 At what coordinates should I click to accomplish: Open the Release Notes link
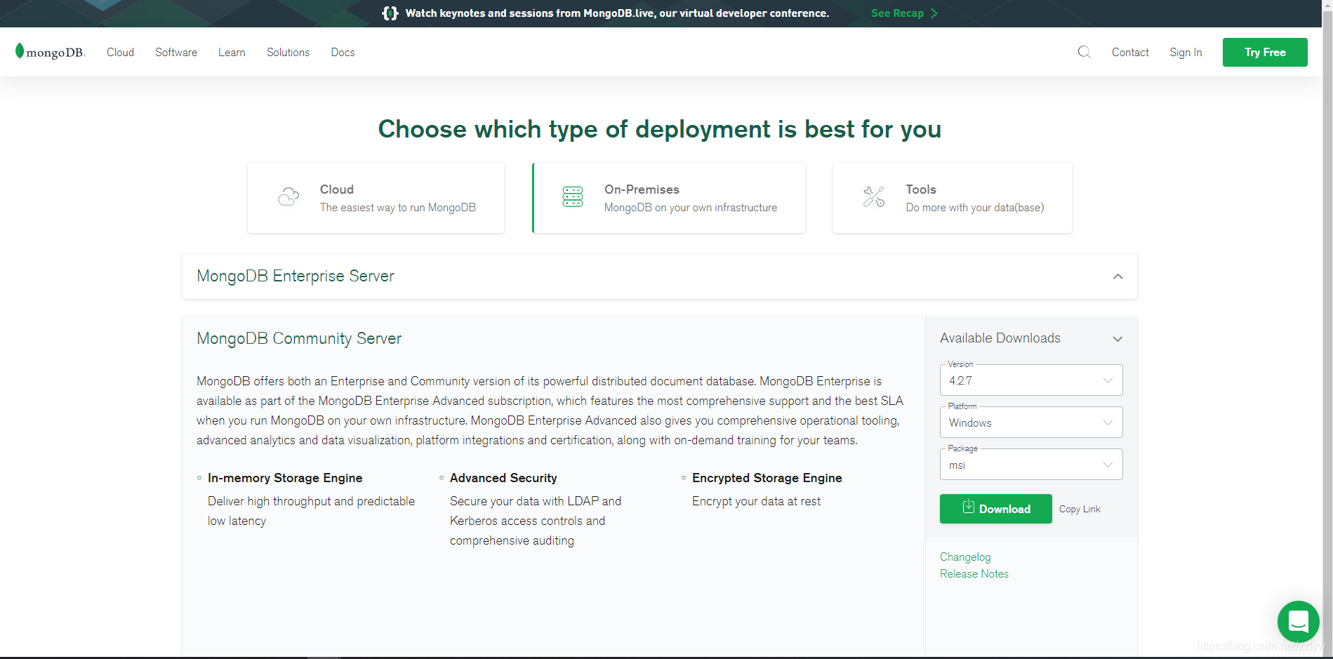point(974,573)
